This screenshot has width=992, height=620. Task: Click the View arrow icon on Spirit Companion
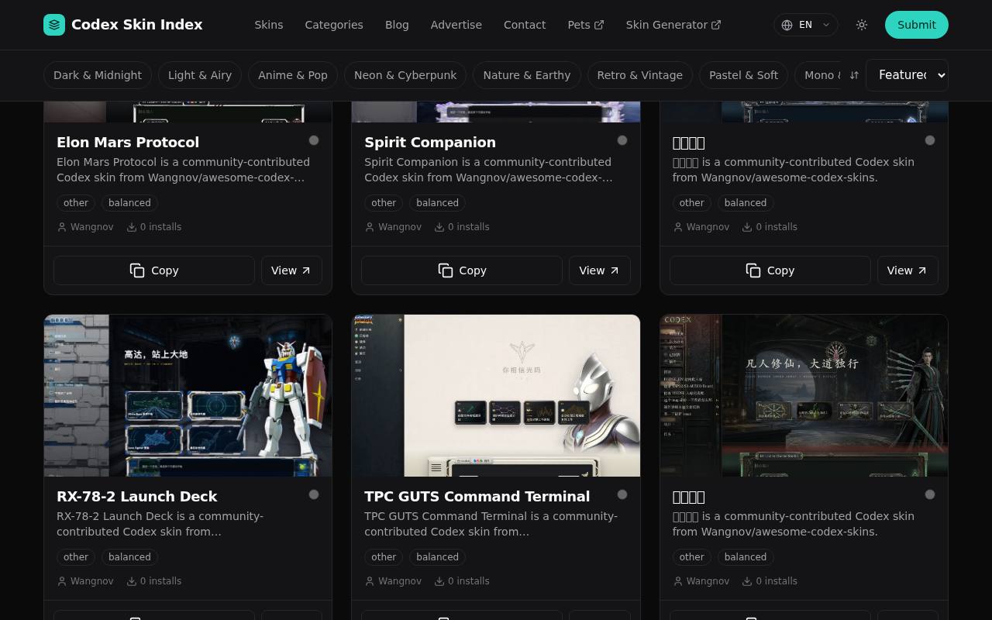(615, 270)
